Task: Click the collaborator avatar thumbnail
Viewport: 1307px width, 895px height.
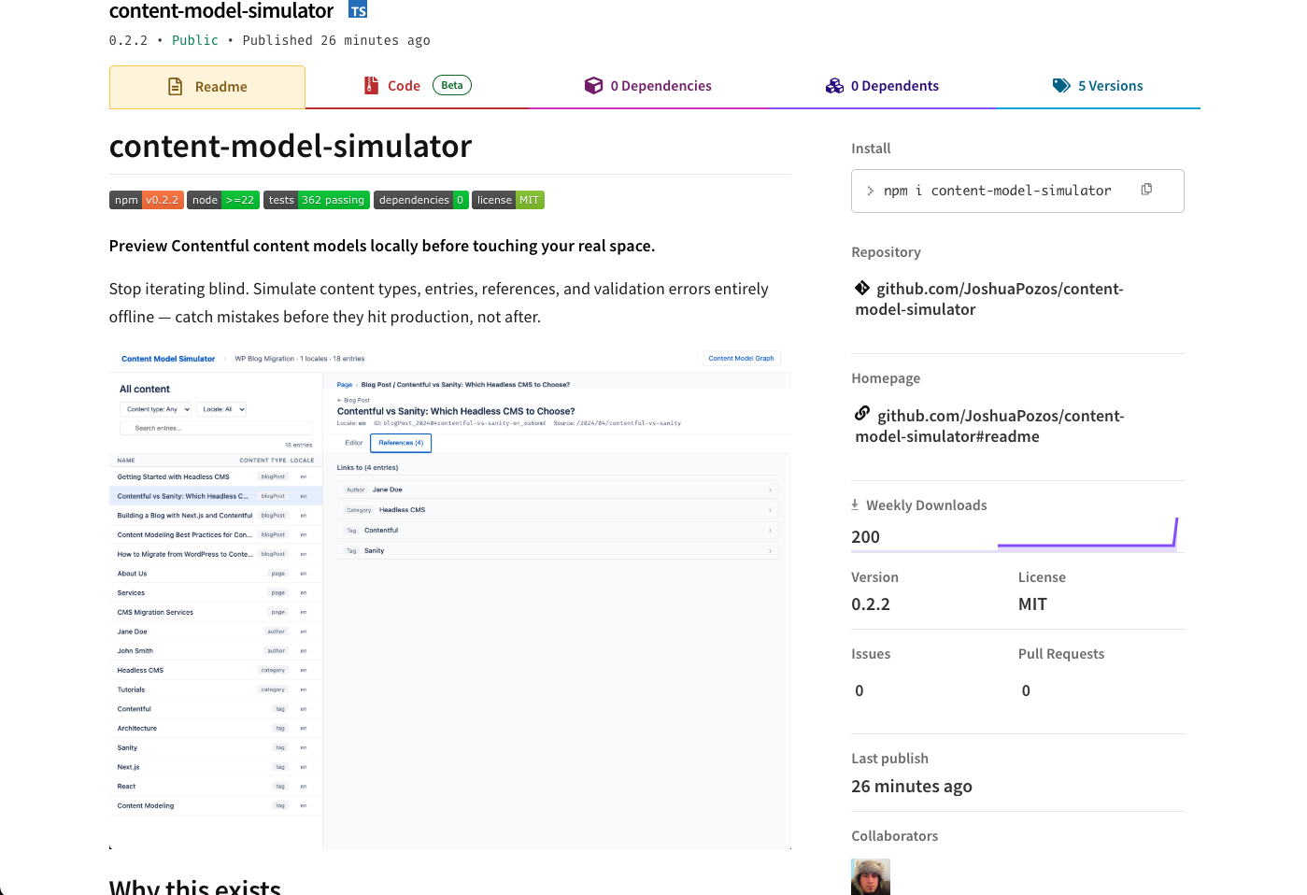Action: point(870,876)
